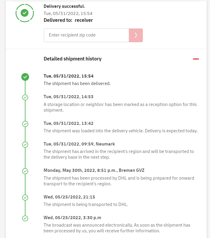Click the Detailed shipment history heading
This screenshot has width=210, height=238.
click(72, 59)
